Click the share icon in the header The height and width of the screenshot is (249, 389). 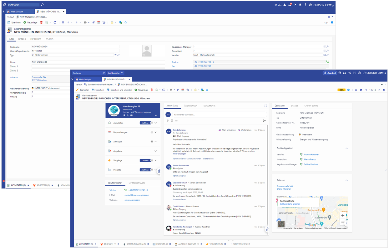coord(349,73)
